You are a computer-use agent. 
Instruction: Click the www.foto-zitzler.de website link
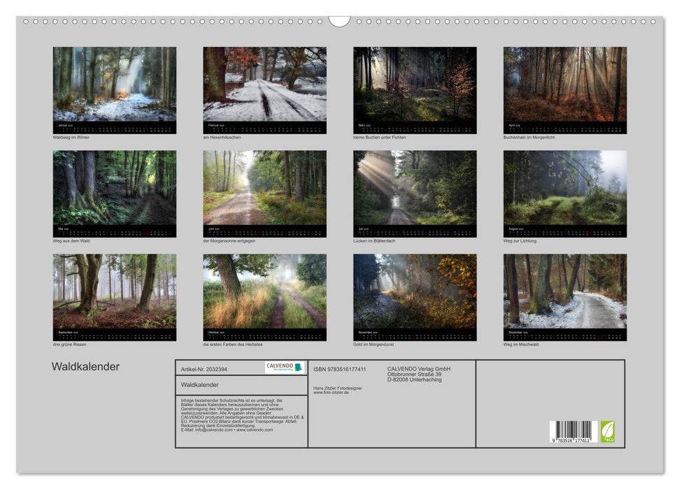click(x=331, y=393)
